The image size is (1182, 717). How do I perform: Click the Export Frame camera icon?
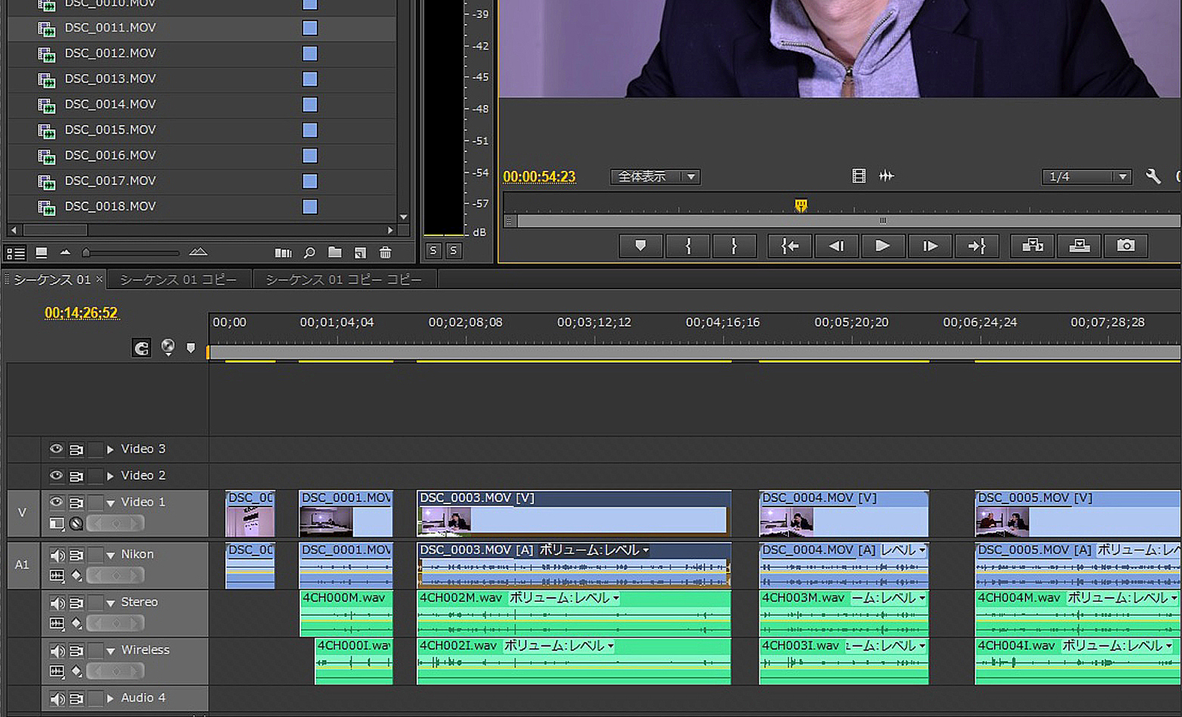[1125, 246]
